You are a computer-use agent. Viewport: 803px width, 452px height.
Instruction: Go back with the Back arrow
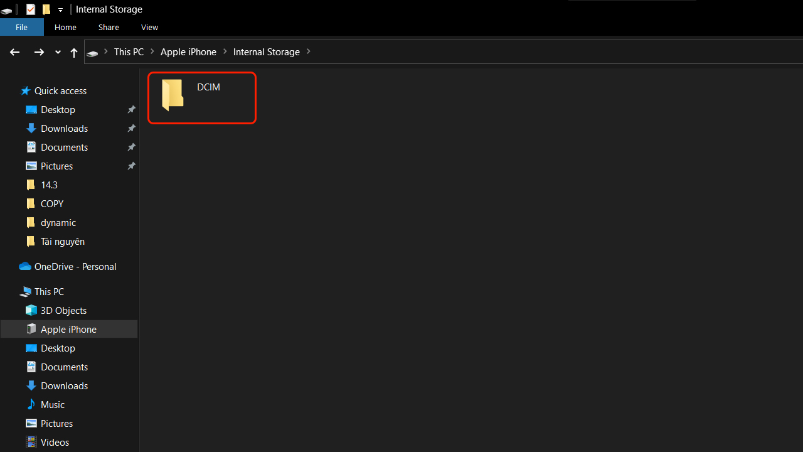pyautogui.click(x=15, y=52)
